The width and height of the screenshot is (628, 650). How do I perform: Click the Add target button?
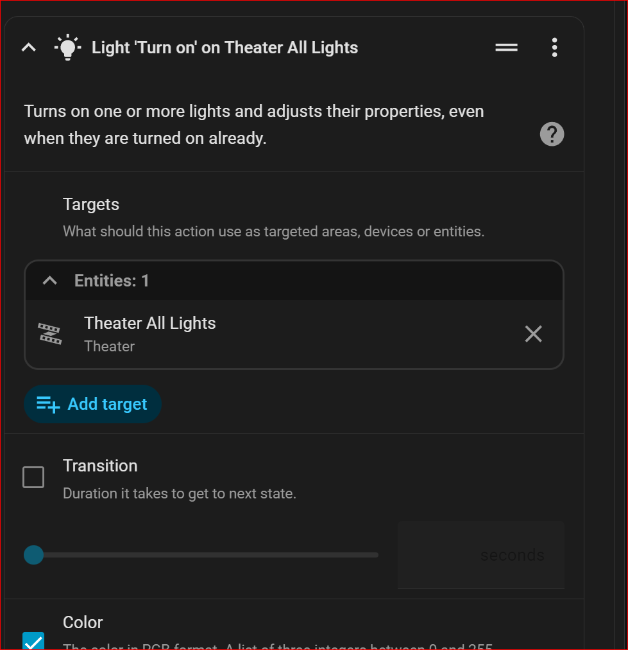92,404
